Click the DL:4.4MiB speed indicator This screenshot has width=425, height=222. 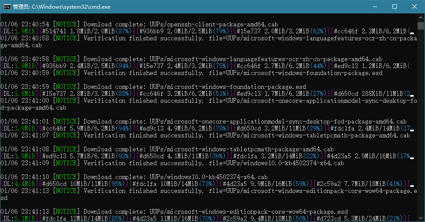tap(19, 184)
